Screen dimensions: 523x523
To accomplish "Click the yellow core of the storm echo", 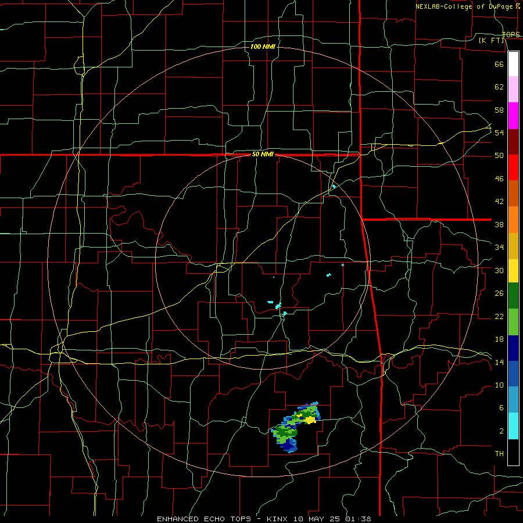I will 310,419.
